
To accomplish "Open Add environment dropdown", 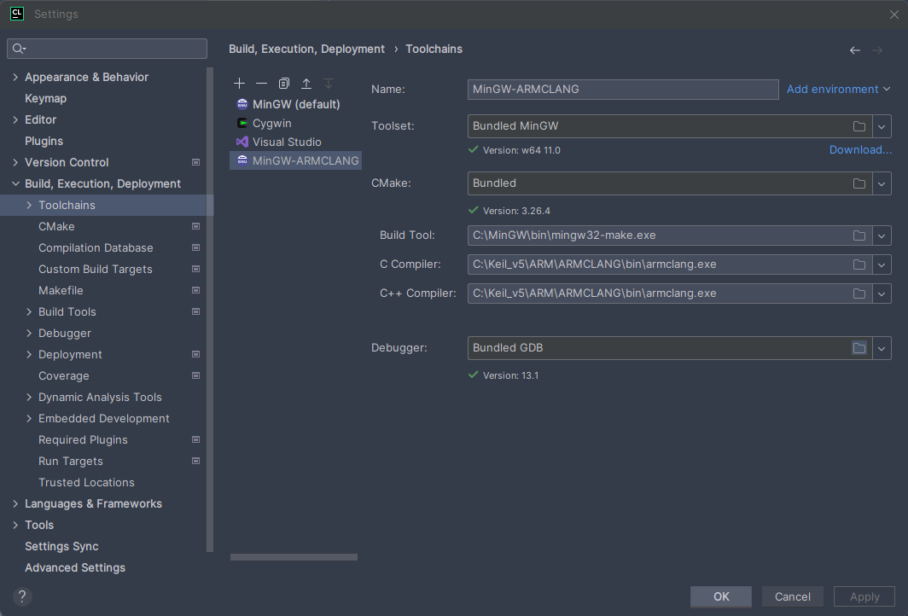I will pyautogui.click(x=838, y=89).
